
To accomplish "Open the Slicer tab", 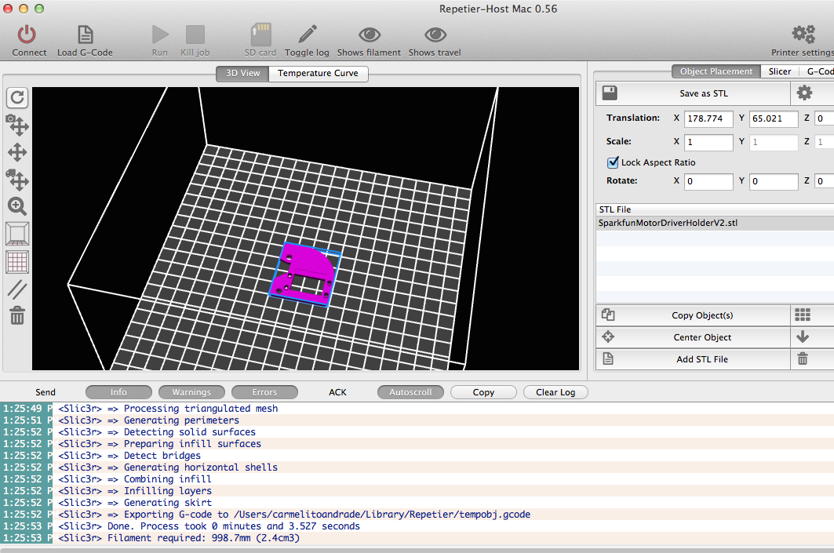I will pyautogui.click(x=780, y=71).
